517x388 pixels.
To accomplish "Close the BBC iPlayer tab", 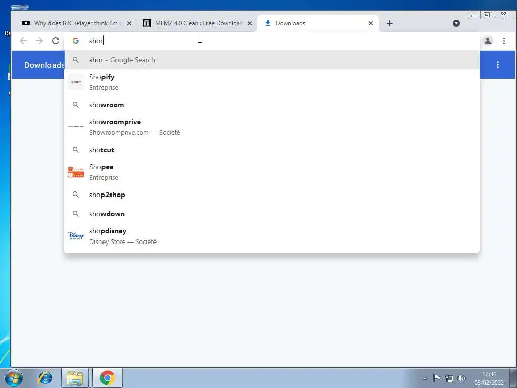I will [129, 23].
